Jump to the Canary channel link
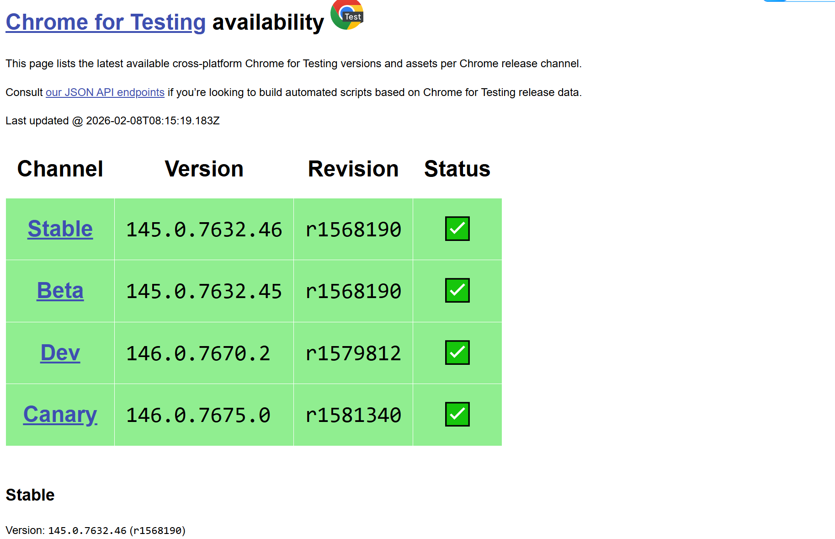This screenshot has height=539, width=835. [60, 415]
